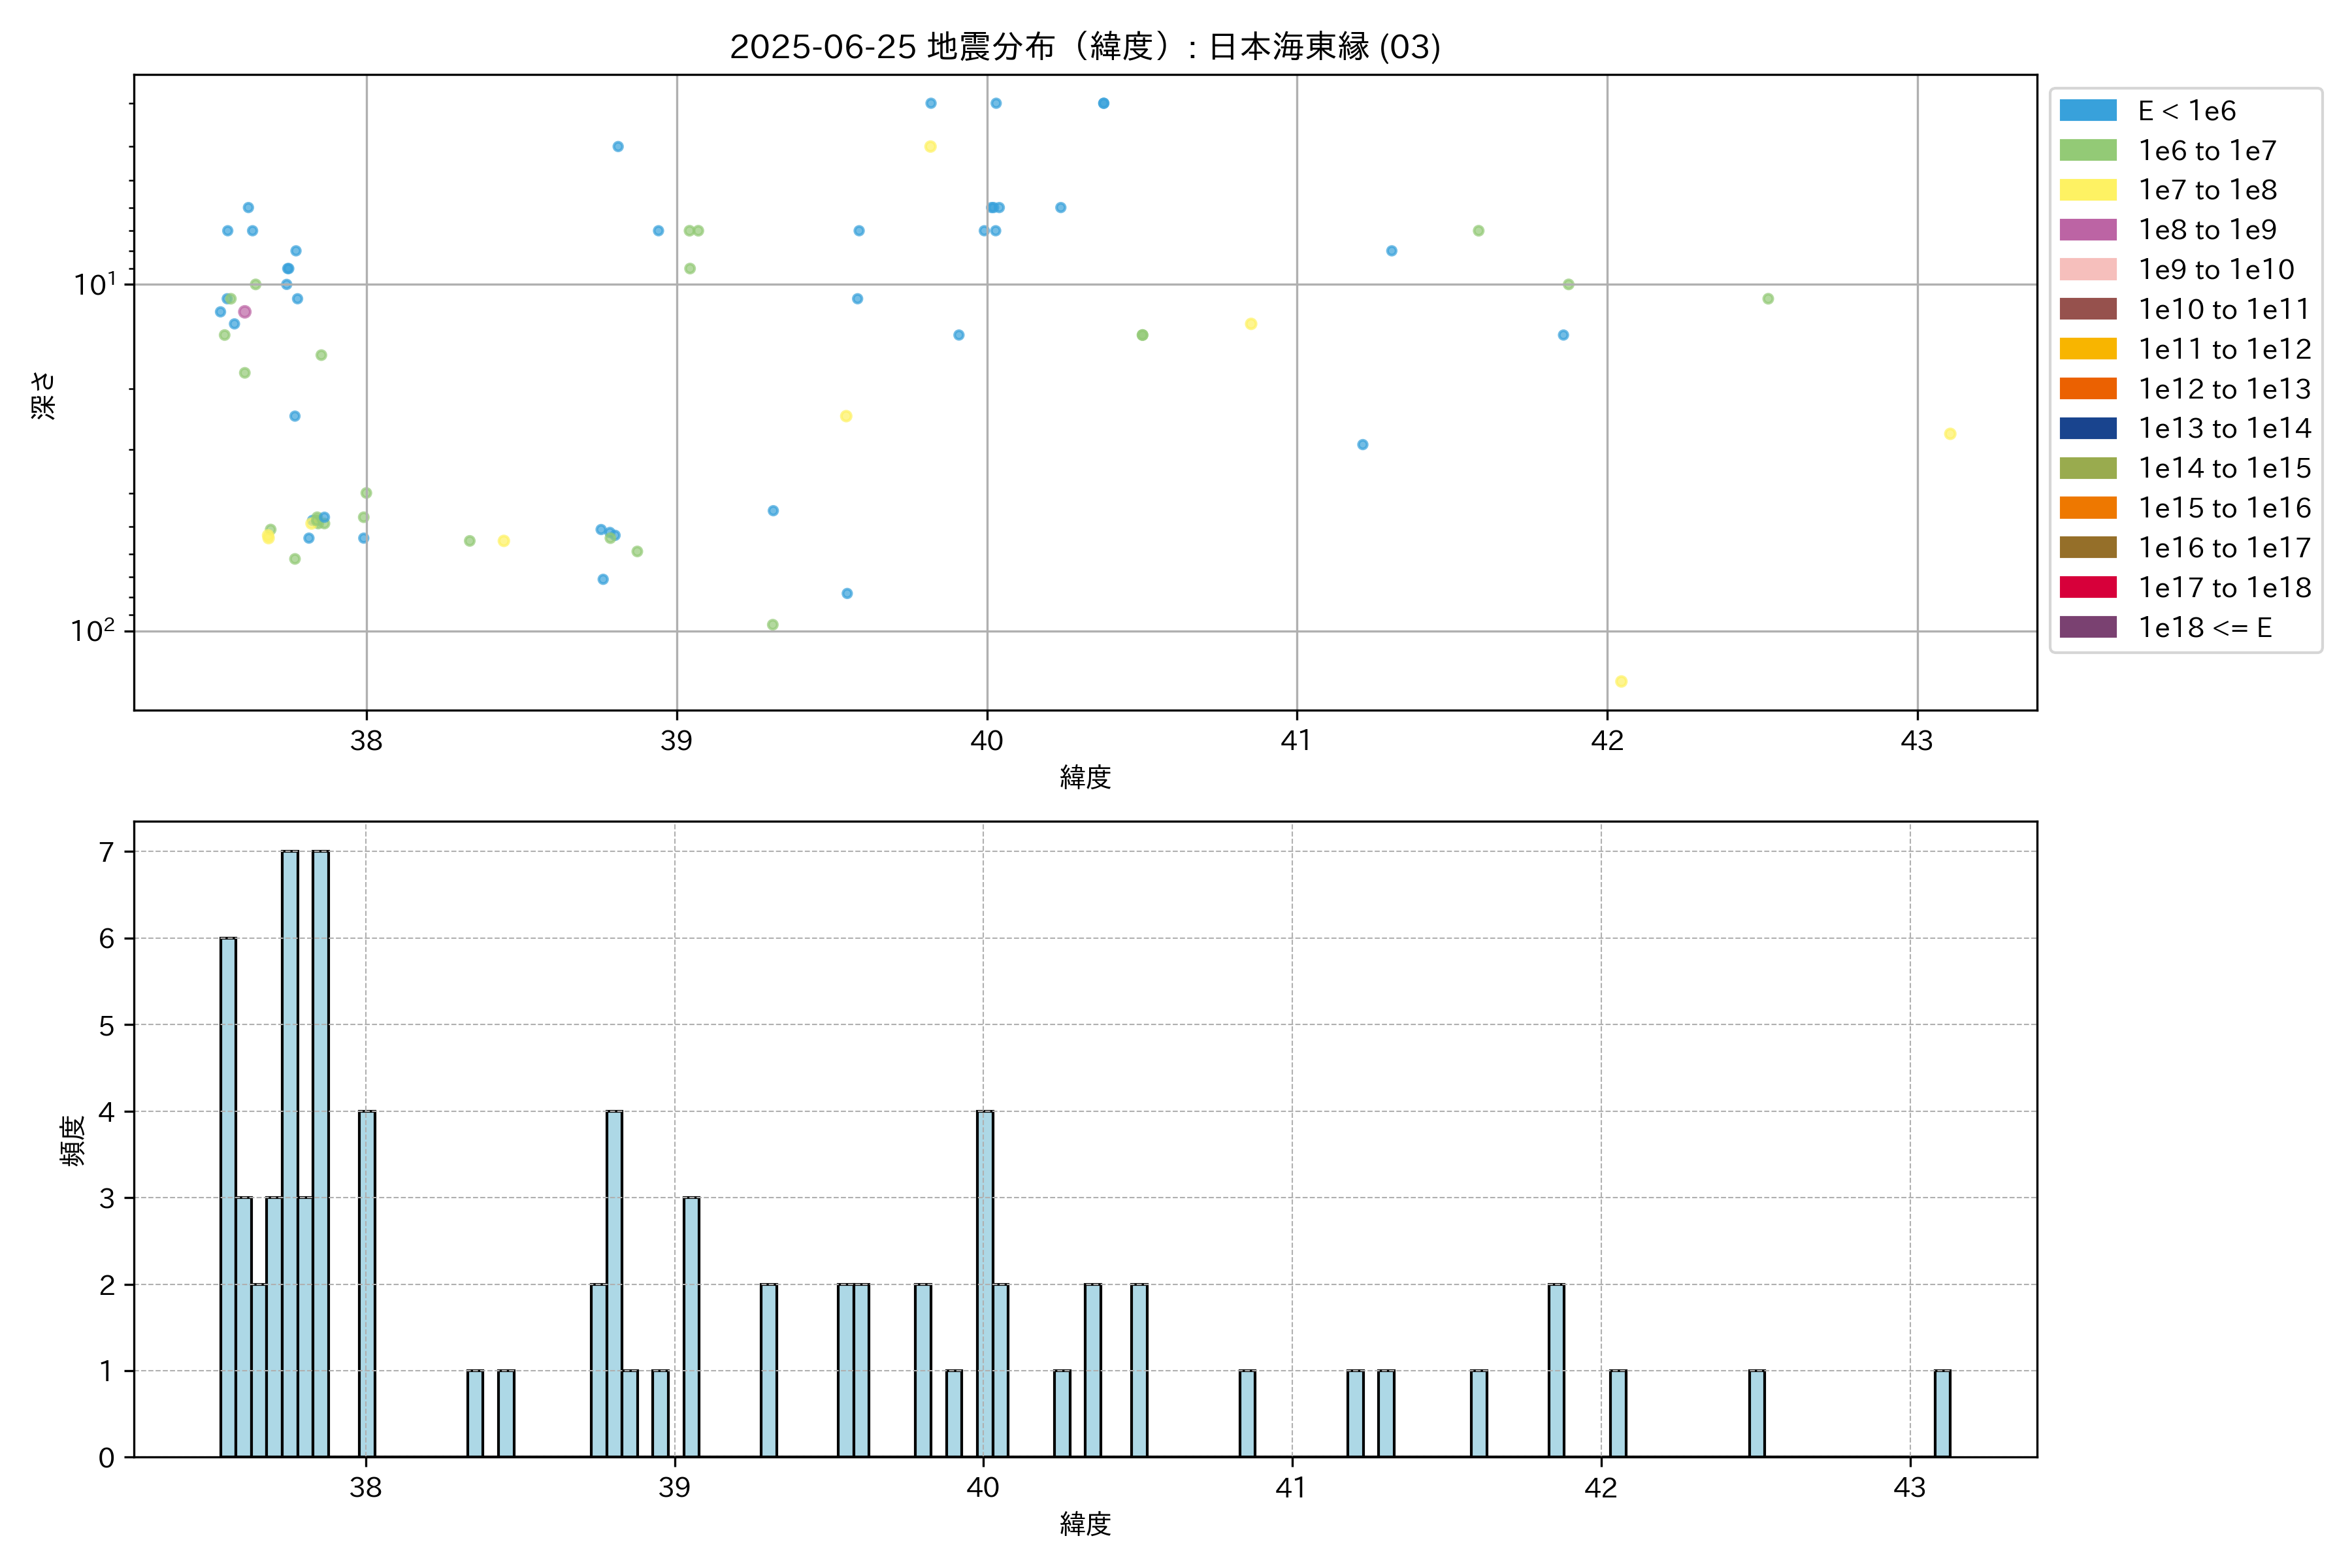Screen dimensions: 2352x1568
Task: Click the magenta earthquake dot in the scatter plot
Action: [x=244, y=312]
